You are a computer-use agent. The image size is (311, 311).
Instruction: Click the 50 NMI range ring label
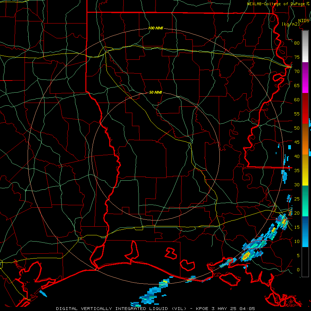click(x=155, y=92)
